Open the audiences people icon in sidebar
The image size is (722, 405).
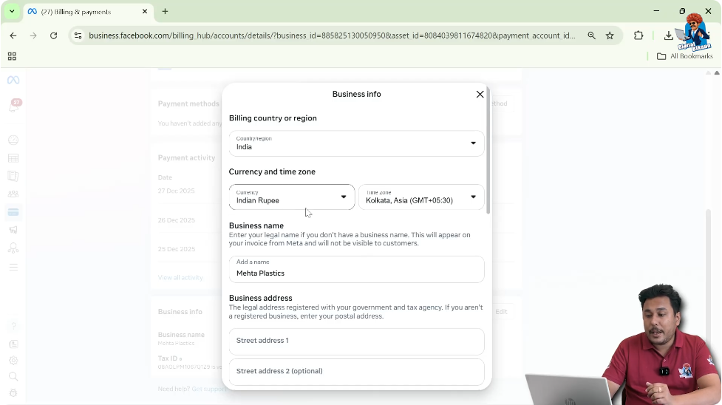[x=13, y=194]
